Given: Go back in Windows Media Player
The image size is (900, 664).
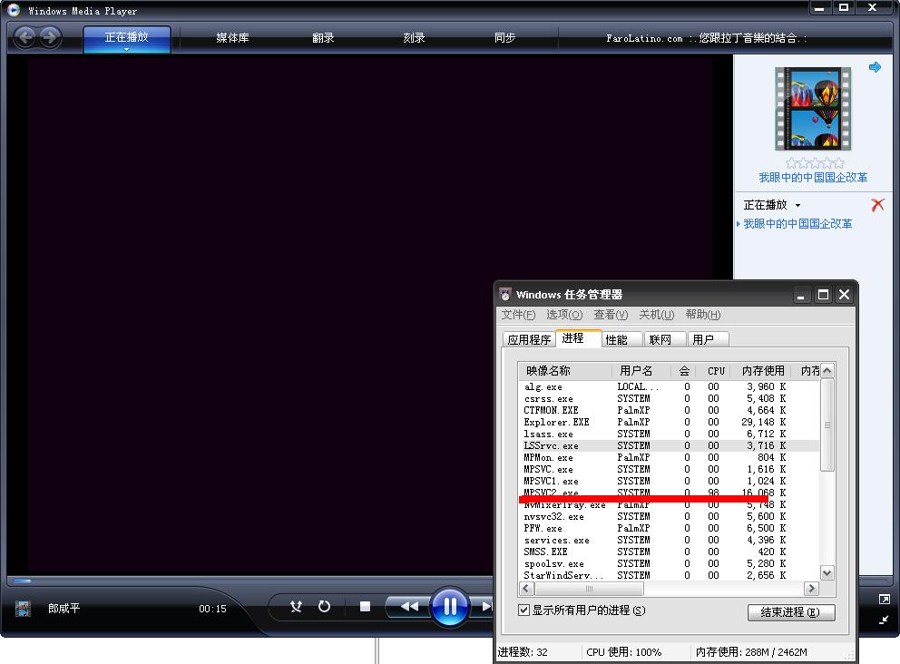Looking at the screenshot, I should [25, 38].
